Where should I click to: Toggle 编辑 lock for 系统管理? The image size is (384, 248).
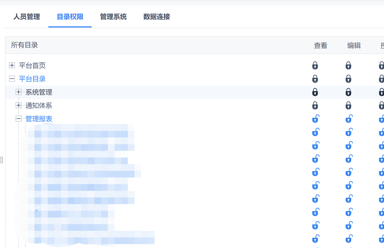[x=348, y=92]
